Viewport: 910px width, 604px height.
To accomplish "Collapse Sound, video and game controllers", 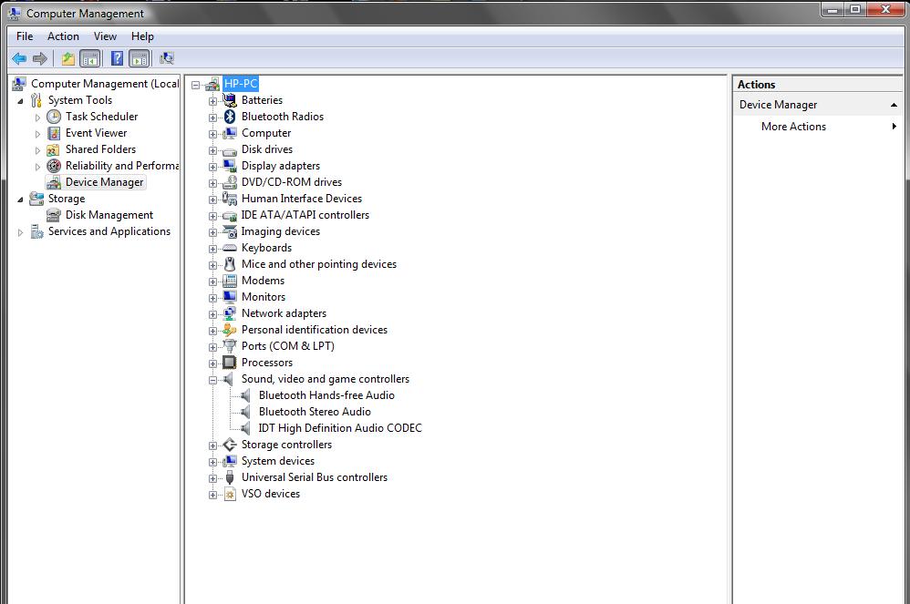I will click(213, 380).
